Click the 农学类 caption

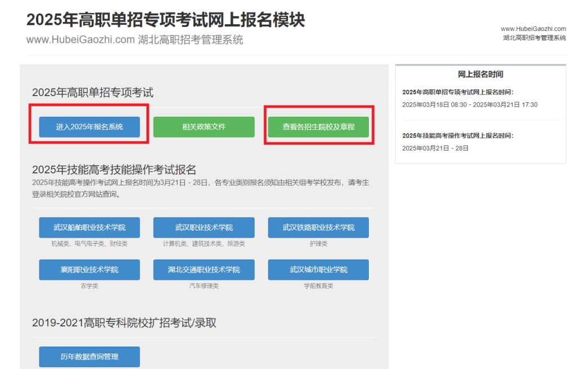pyautogui.click(x=89, y=286)
